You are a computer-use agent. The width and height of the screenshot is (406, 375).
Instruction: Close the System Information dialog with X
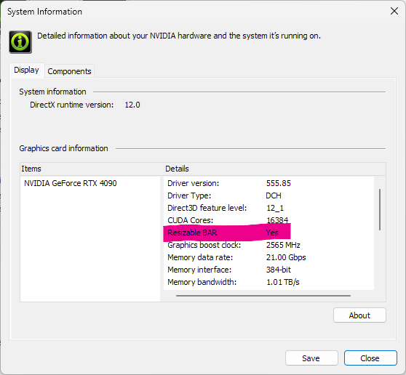tap(394, 11)
